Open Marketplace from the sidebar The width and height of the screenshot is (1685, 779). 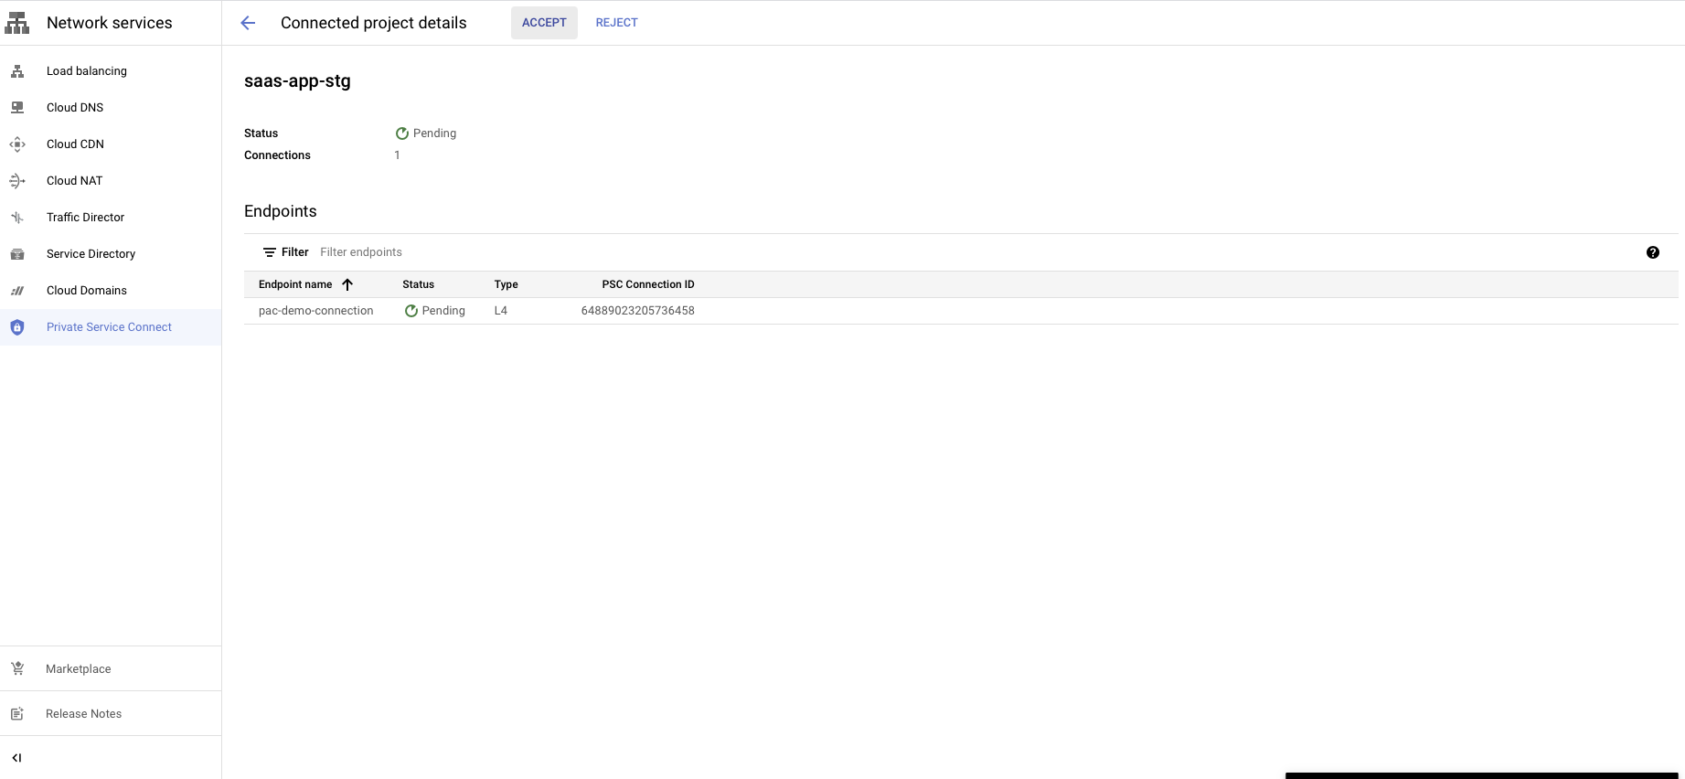coord(79,669)
